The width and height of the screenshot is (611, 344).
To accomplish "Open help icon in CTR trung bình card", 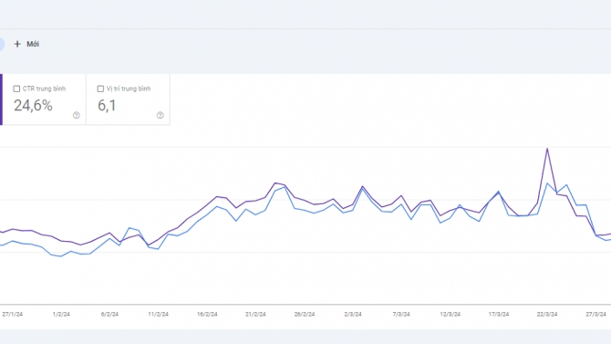I will (x=77, y=115).
